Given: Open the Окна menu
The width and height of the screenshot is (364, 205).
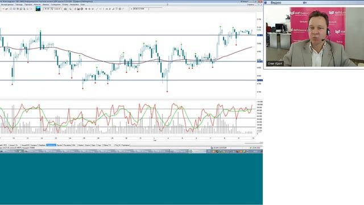Looking at the screenshot, I should tap(82, 5).
